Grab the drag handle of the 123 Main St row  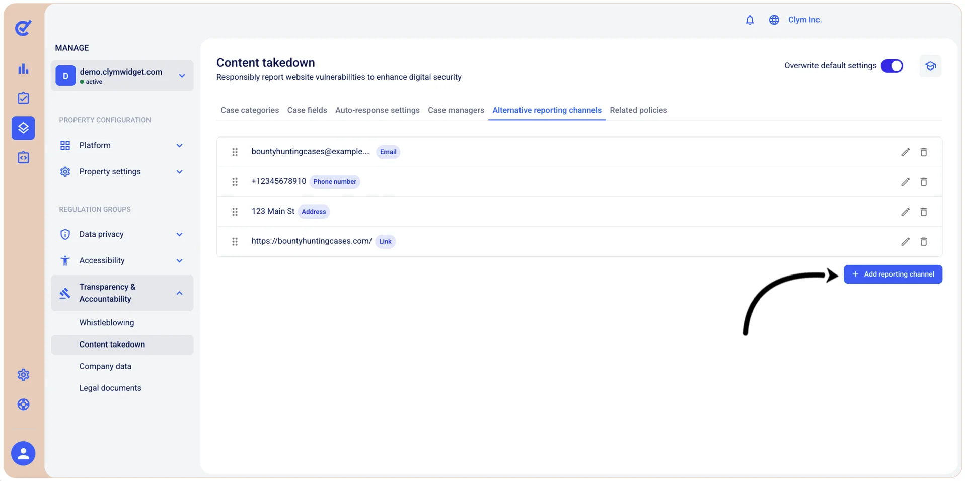(x=235, y=212)
